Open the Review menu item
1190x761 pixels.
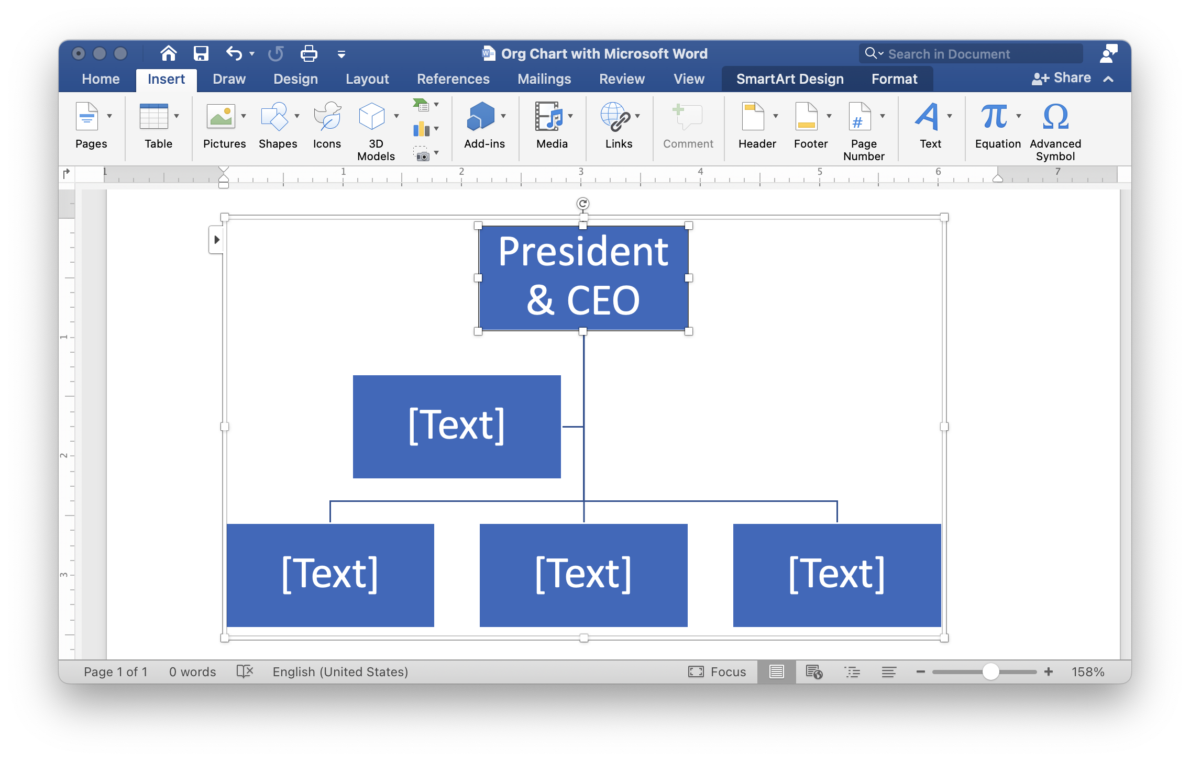[x=620, y=78]
